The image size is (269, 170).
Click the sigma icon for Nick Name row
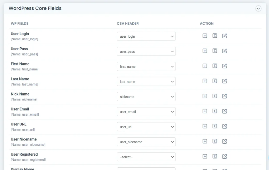click(215, 96)
